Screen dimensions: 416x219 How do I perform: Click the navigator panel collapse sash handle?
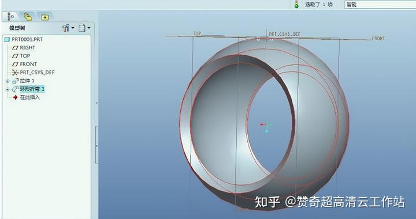click(96, 145)
